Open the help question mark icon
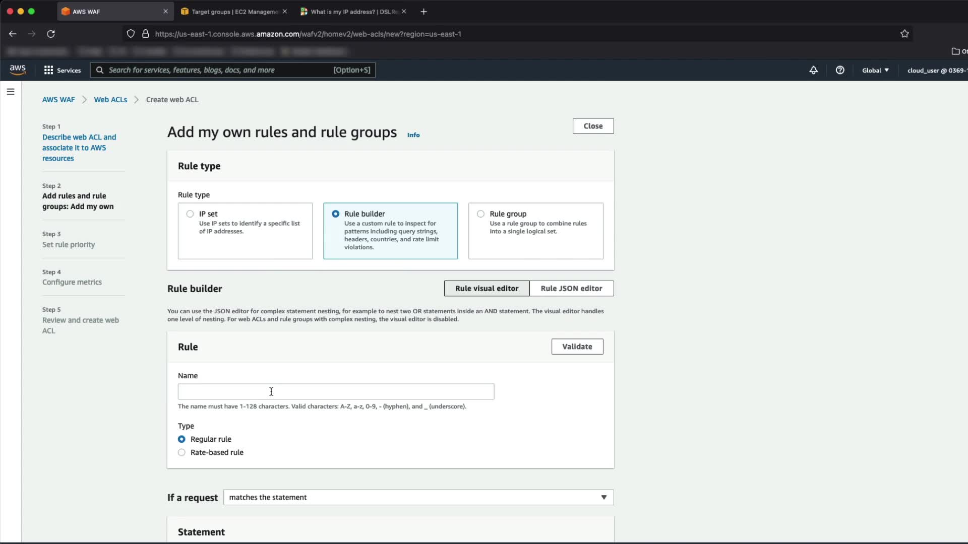968x544 pixels. 840,70
